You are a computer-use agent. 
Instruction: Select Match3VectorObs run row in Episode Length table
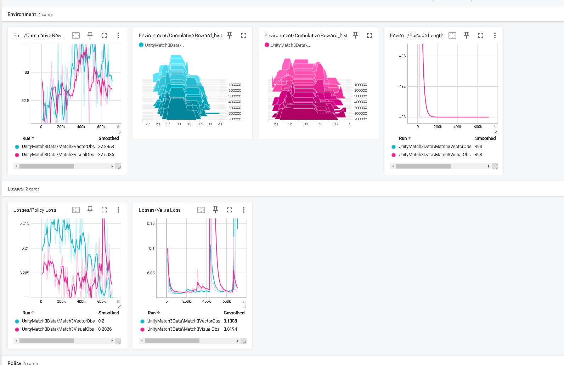[444, 147]
